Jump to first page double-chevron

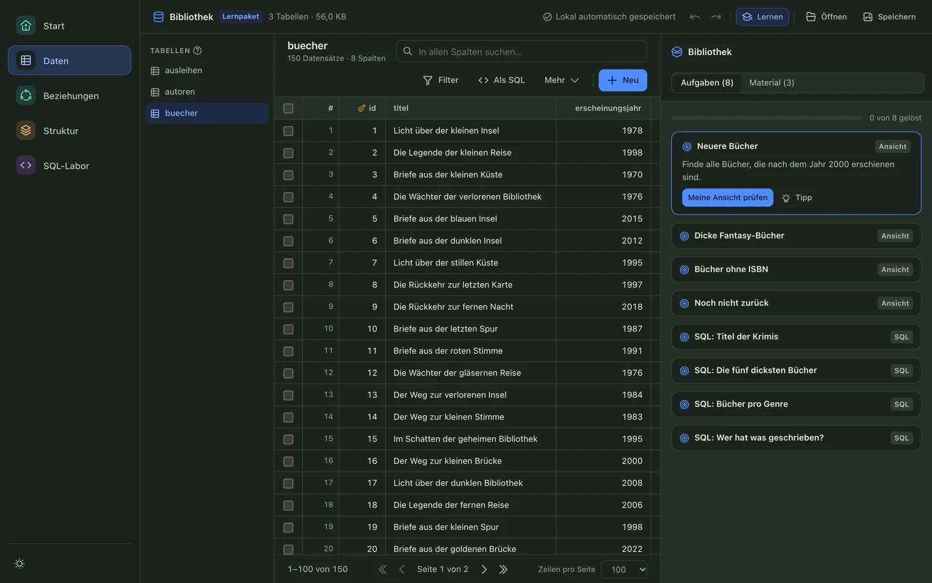(383, 569)
